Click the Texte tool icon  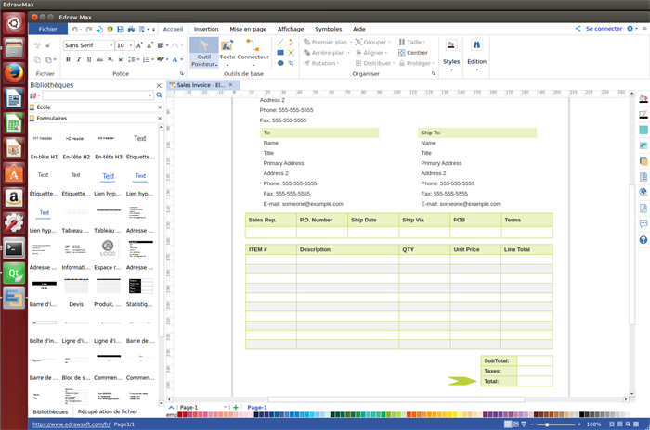(227, 45)
